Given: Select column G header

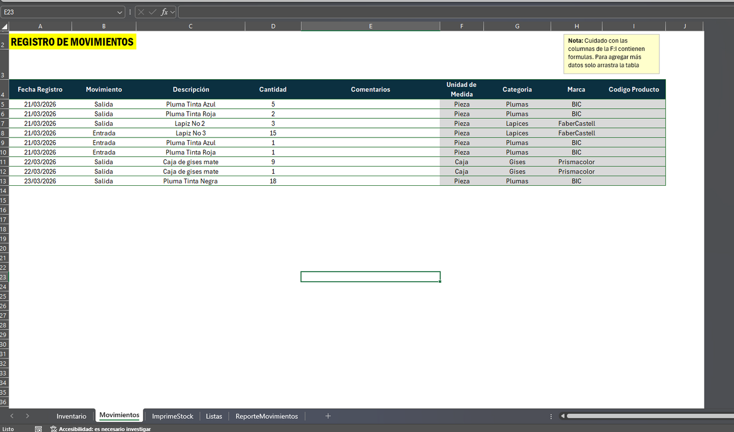Looking at the screenshot, I should 517,26.
